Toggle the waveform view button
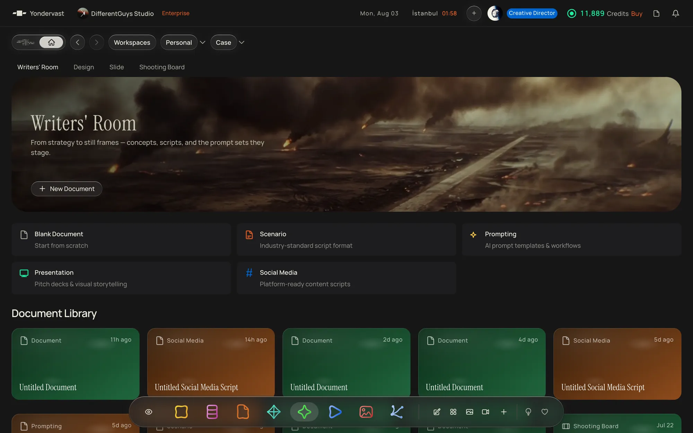Viewport: 693px width, 433px height. coord(26,42)
